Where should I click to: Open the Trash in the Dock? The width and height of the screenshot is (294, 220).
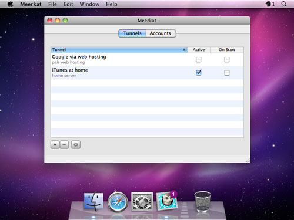click(x=202, y=201)
